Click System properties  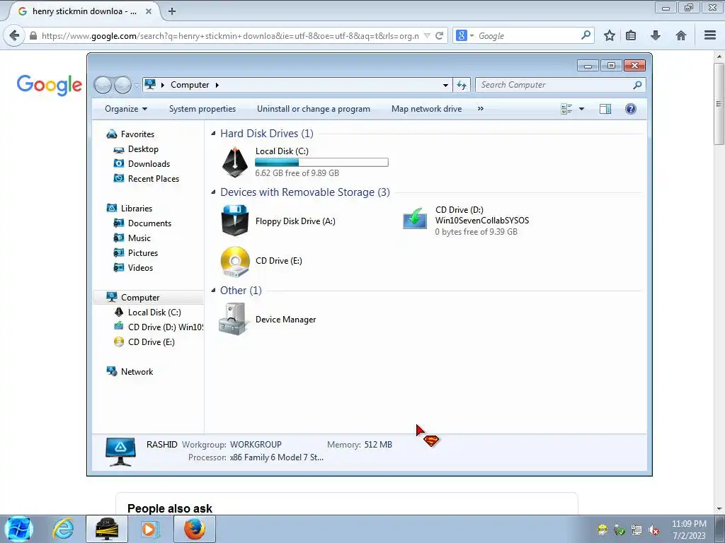pyautogui.click(x=202, y=109)
